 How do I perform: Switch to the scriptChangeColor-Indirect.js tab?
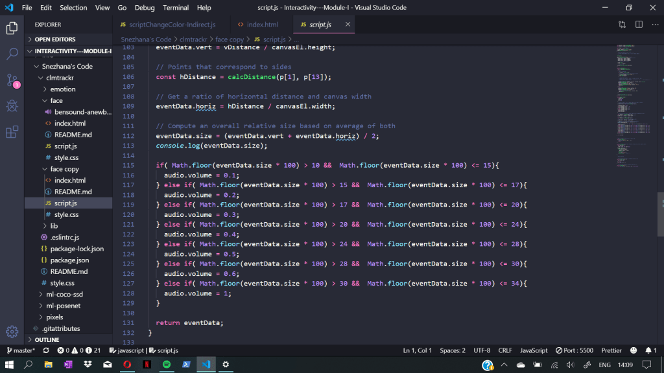tap(172, 25)
